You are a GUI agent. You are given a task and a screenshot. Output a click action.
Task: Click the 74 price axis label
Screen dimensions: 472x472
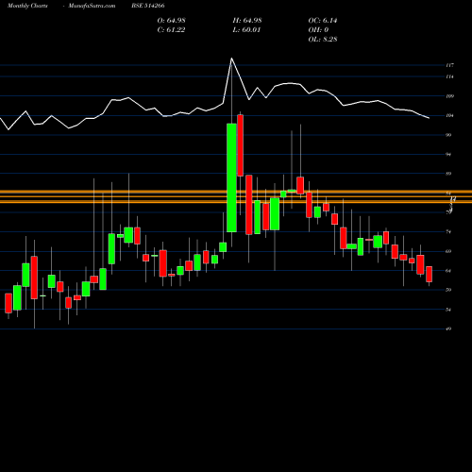tap(448, 232)
